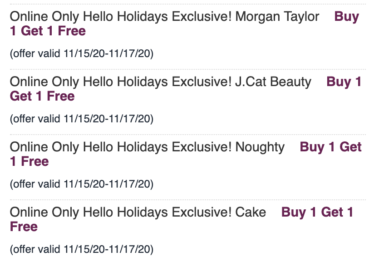Image resolution: width=374 pixels, height=261 pixels.
Task: Select Morgan Taylor offer validity dates text
Action: click(82, 53)
